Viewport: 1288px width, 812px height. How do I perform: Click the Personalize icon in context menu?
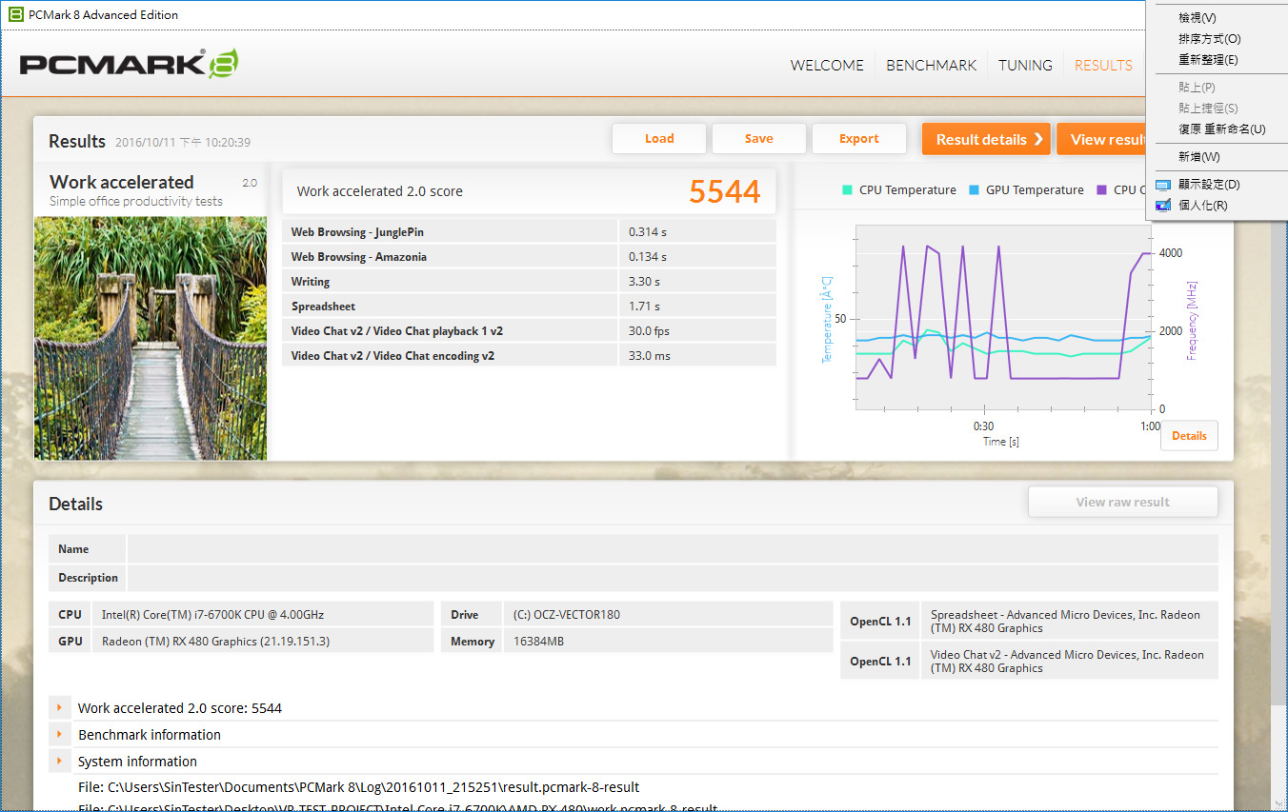(1162, 206)
